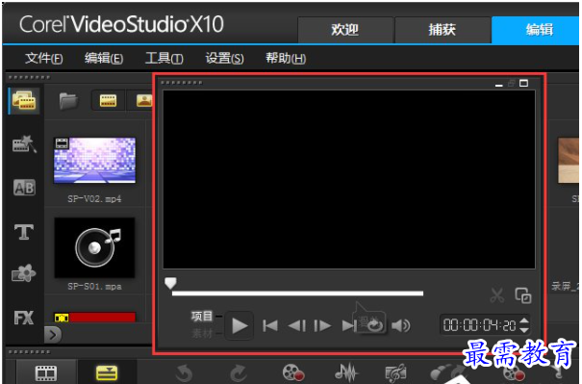582x384 pixels.
Task: Switch to the 欢迎 tab
Action: point(345,30)
